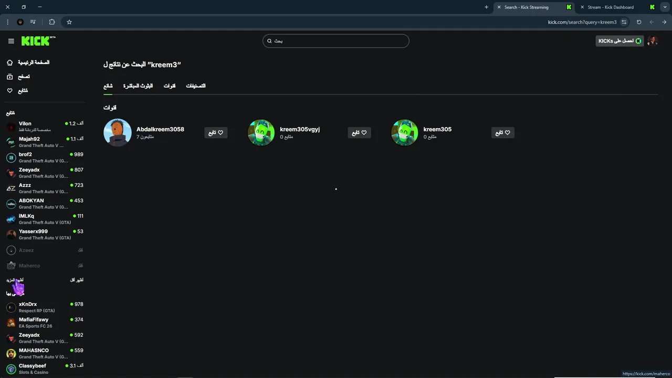Open kreem305vgyj channel avatar
The width and height of the screenshot is (672, 378).
coord(261,132)
